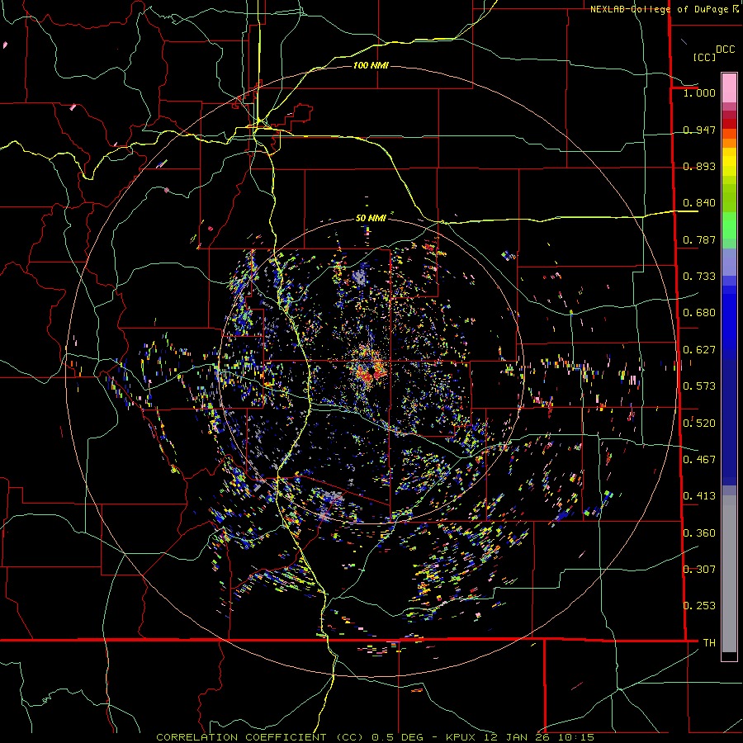The image size is (743, 743).
Task: Select the 50 NMI range ring label
Action: tap(371, 218)
